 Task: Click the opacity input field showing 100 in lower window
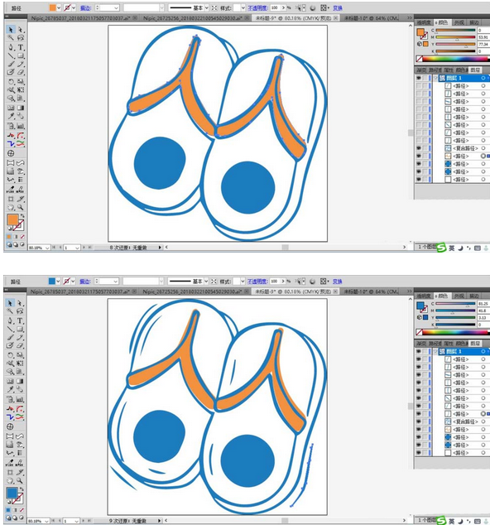[276, 281]
